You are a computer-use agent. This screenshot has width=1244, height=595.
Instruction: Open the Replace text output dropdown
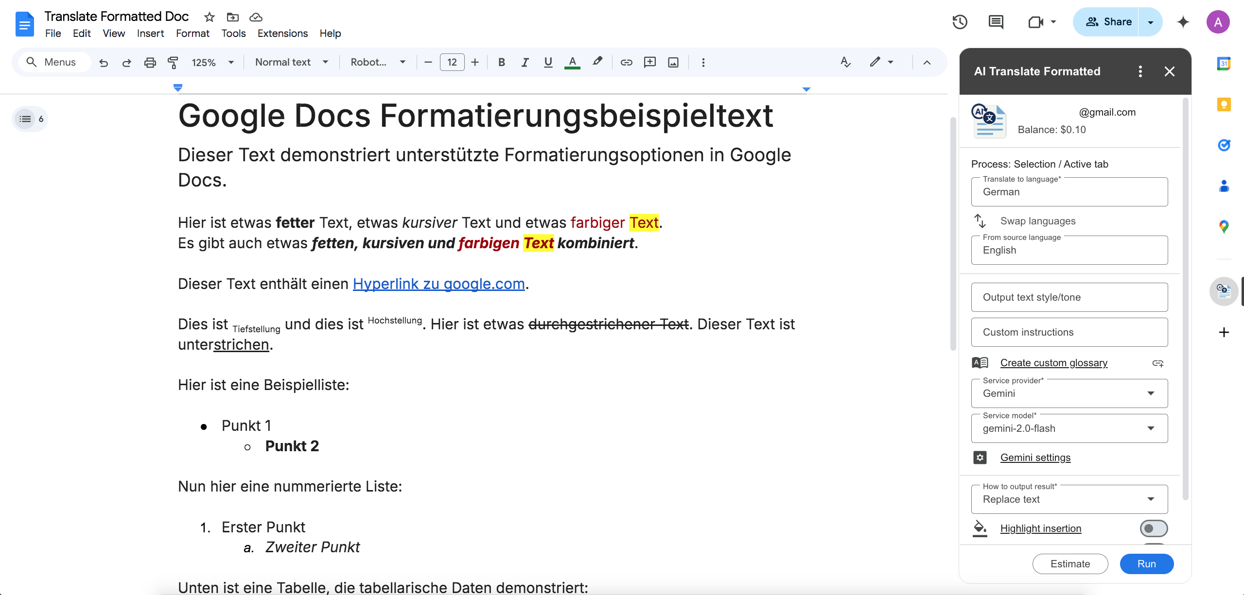[x=1069, y=499]
